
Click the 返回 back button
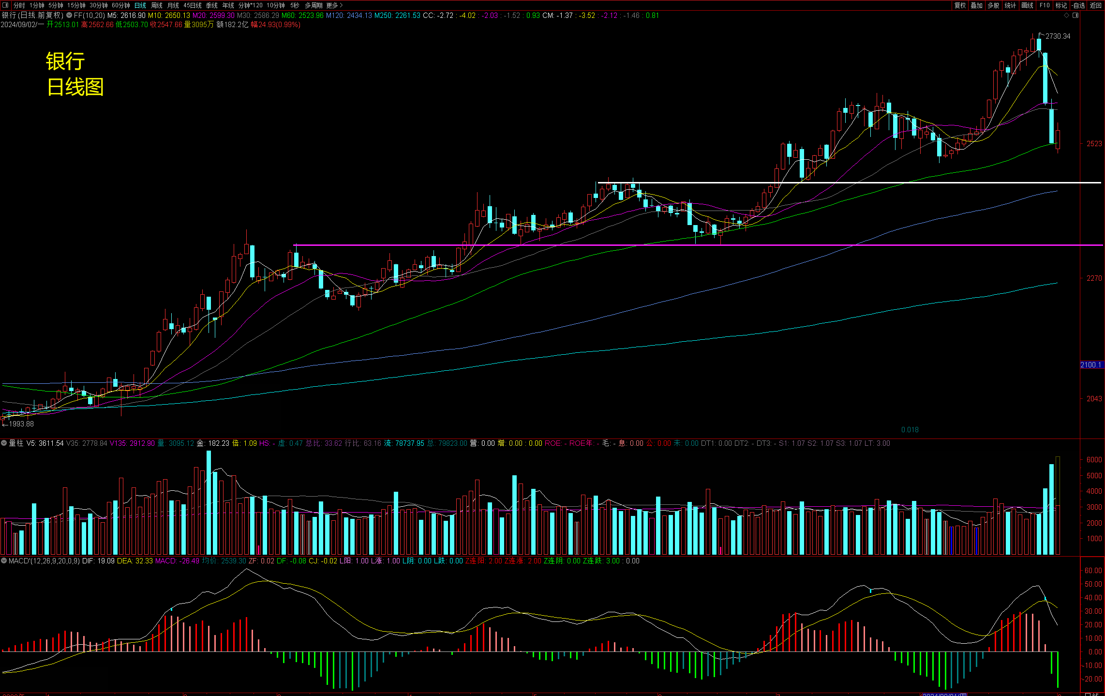click(1095, 5)
